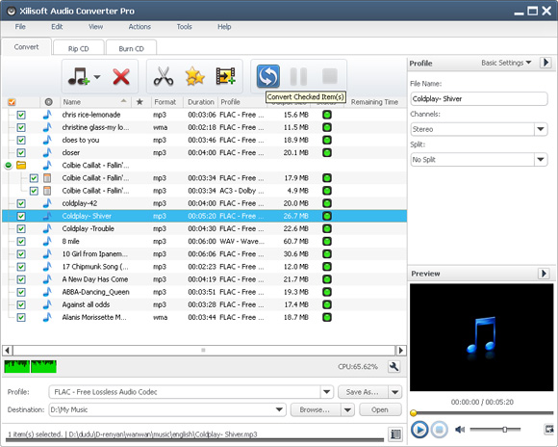The image size is (558, 447).
Task: Click the Convert Checked Items button
Action: click(268, 76)
